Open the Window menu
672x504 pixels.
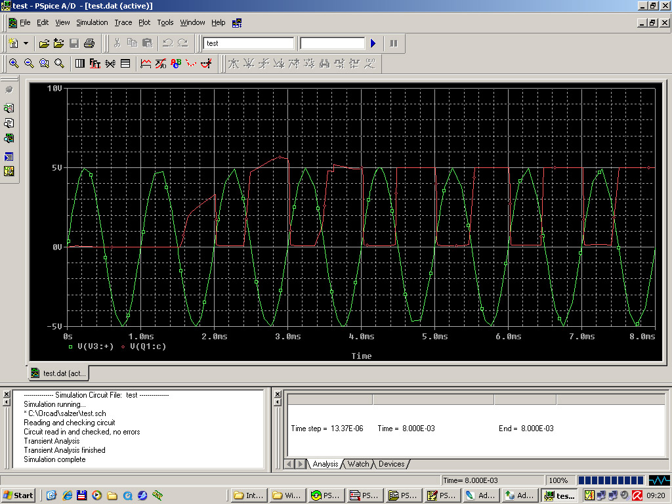point(192,22)
